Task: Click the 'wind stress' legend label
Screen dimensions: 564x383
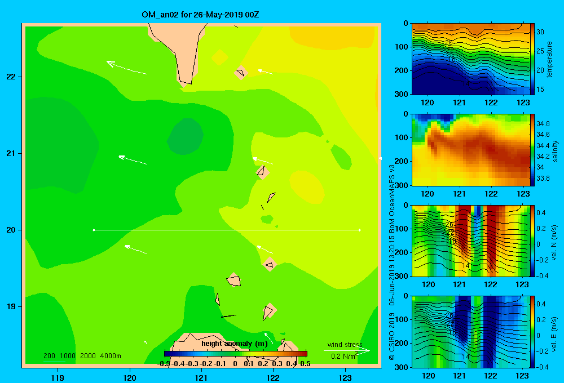Action: [345, 345]
